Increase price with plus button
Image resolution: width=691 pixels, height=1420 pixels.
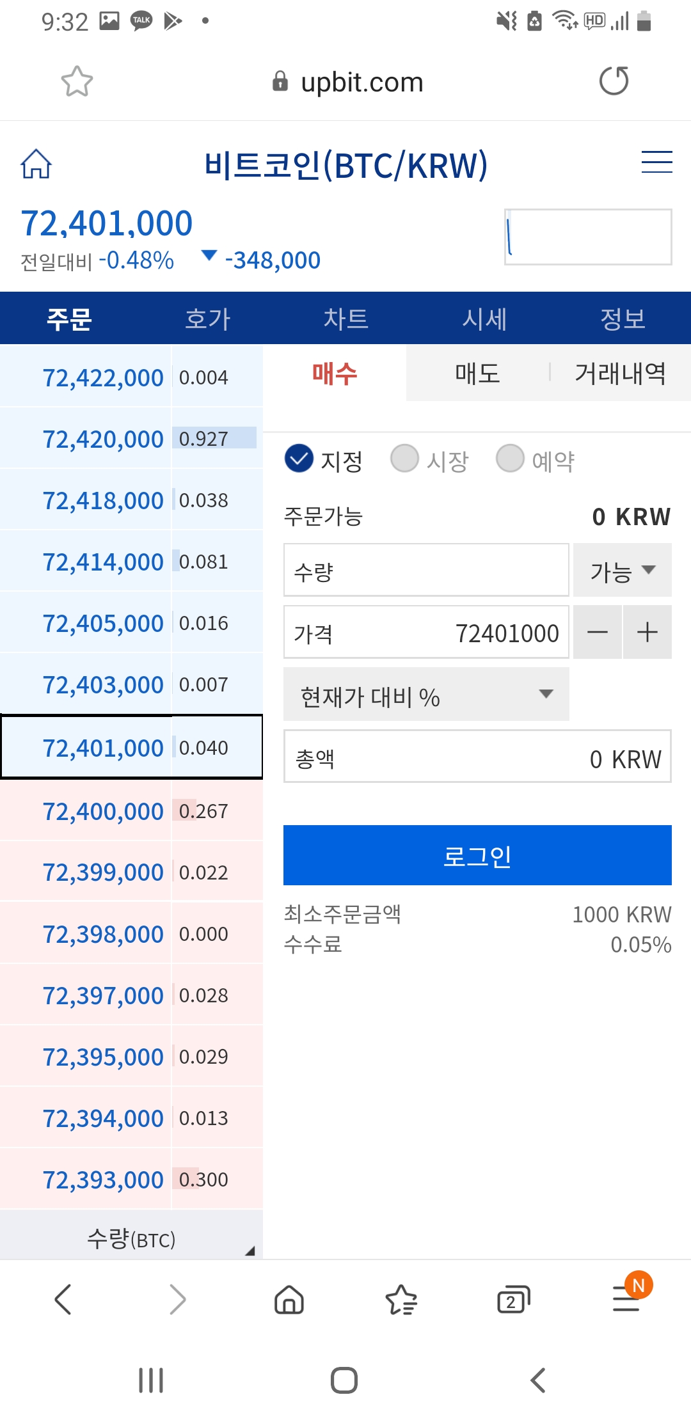tap(647, 633)
